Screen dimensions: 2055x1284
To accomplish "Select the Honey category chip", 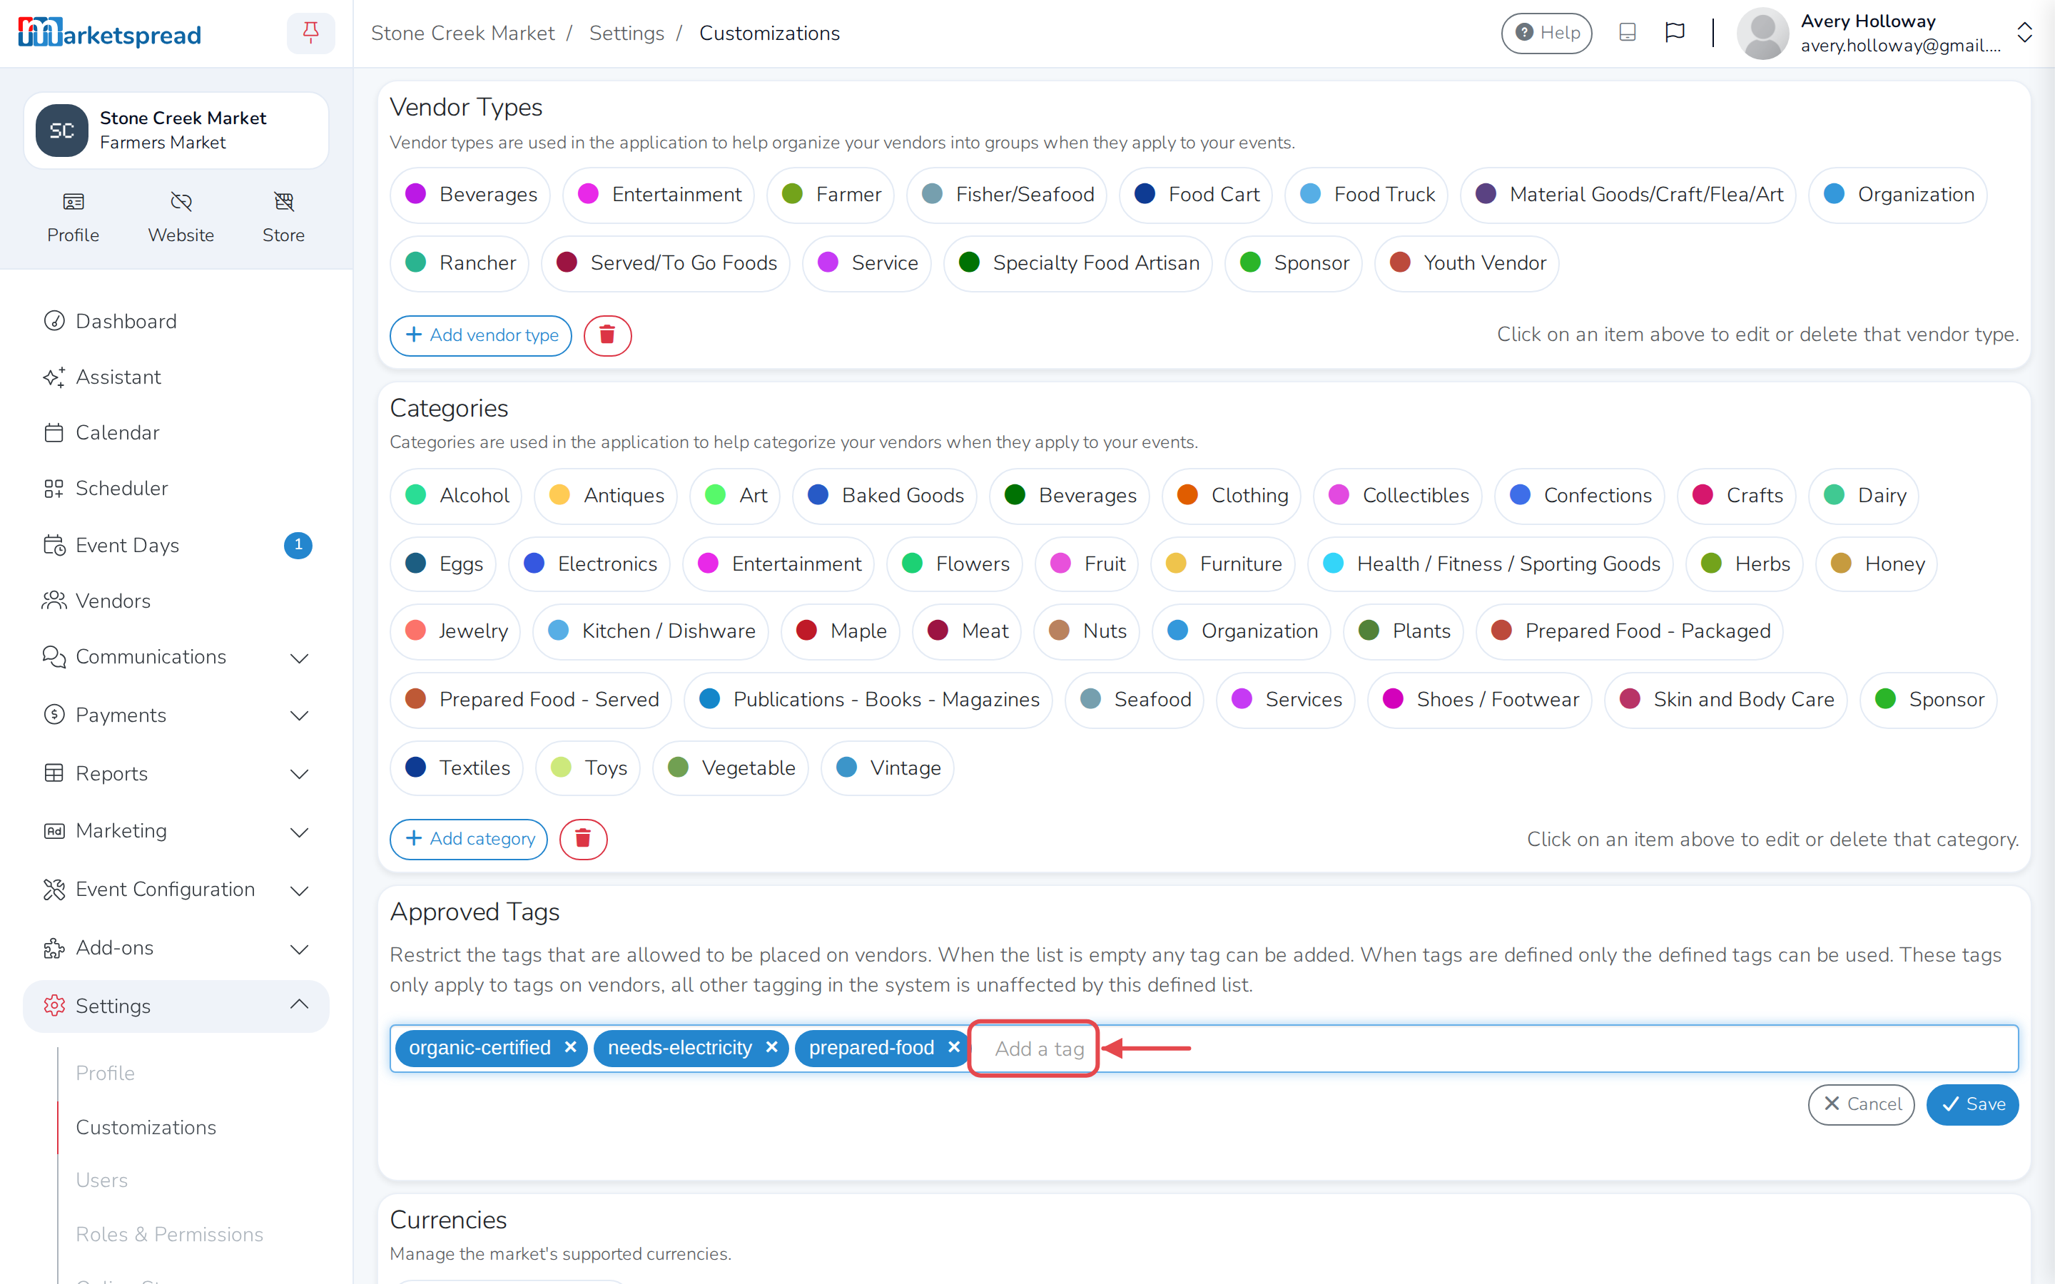I will click(1876, 564).
